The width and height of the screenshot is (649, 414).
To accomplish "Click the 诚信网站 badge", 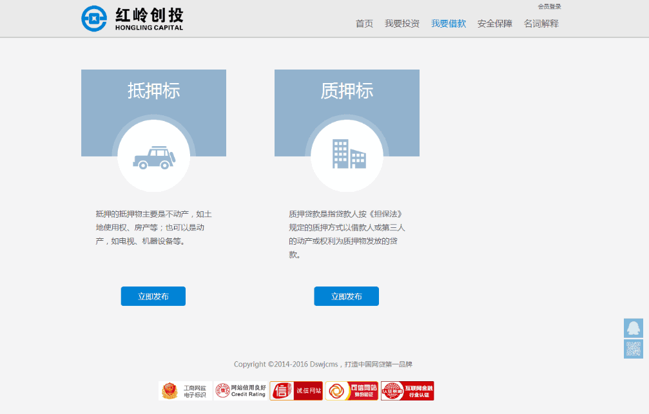I will [296, 391].
